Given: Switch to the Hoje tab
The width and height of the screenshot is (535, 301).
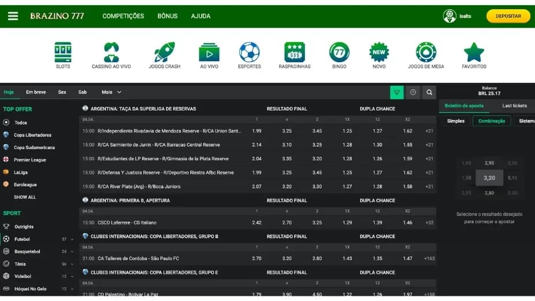Looking at the screenshot, I should [9, 92].
